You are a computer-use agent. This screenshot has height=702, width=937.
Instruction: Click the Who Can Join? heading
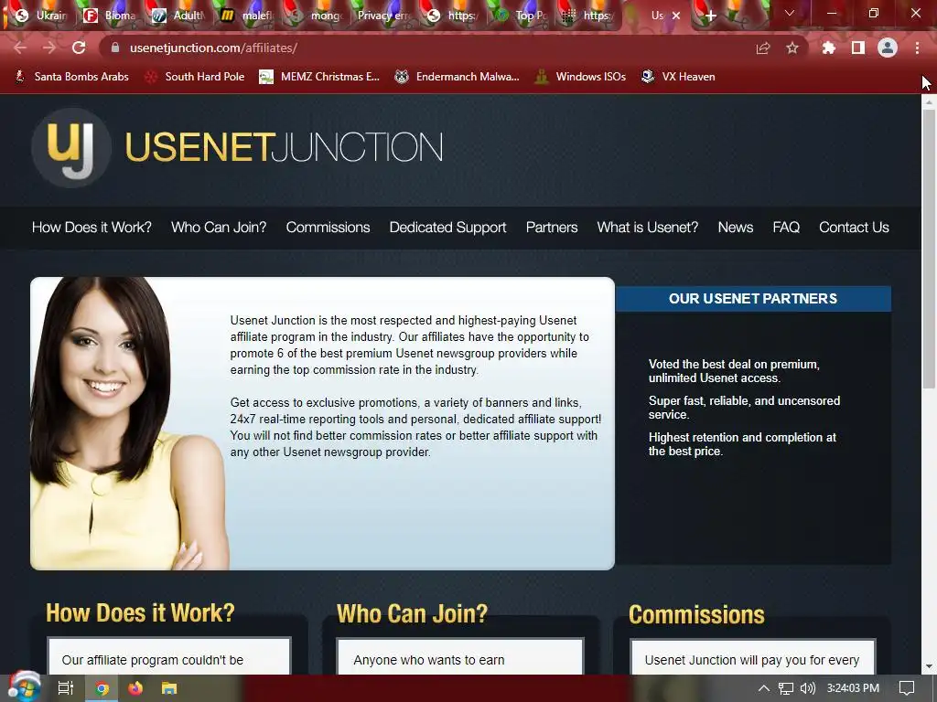click(x=413, y=613)
